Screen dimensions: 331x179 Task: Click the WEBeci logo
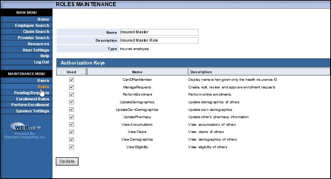coord(25,127)
